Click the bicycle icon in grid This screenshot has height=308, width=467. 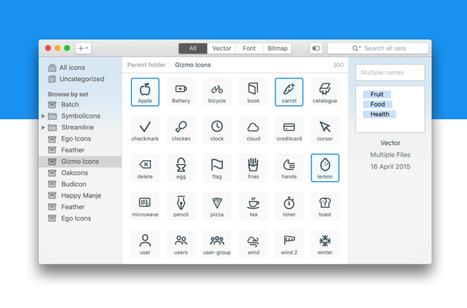click(217, 92)
